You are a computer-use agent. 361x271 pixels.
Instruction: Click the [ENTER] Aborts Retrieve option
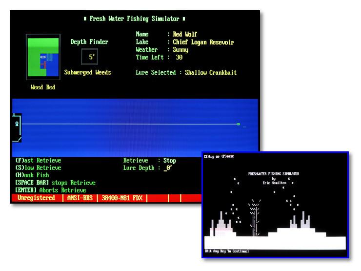click(x=51, y=190)
